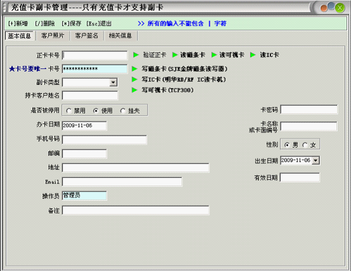
Task: Click green arrow beside 读磁条卡
Action: pos(175,54)
